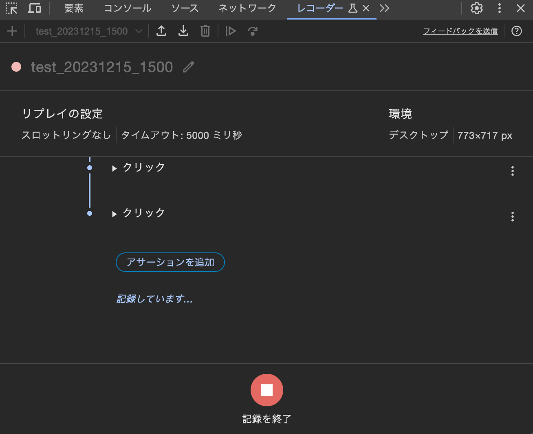Measure performance using the speed icon
533x434 pixels.
pos(252,31)
